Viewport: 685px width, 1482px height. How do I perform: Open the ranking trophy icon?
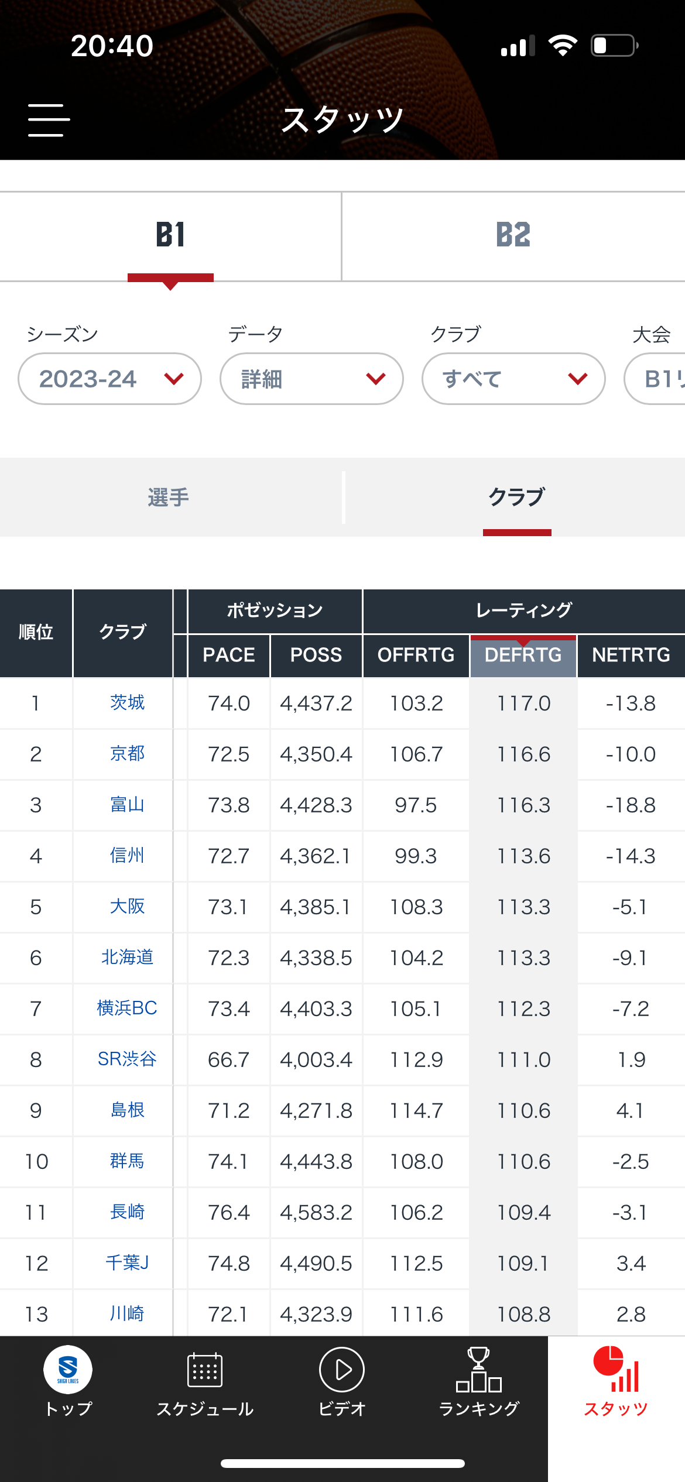click(479, 1370)
